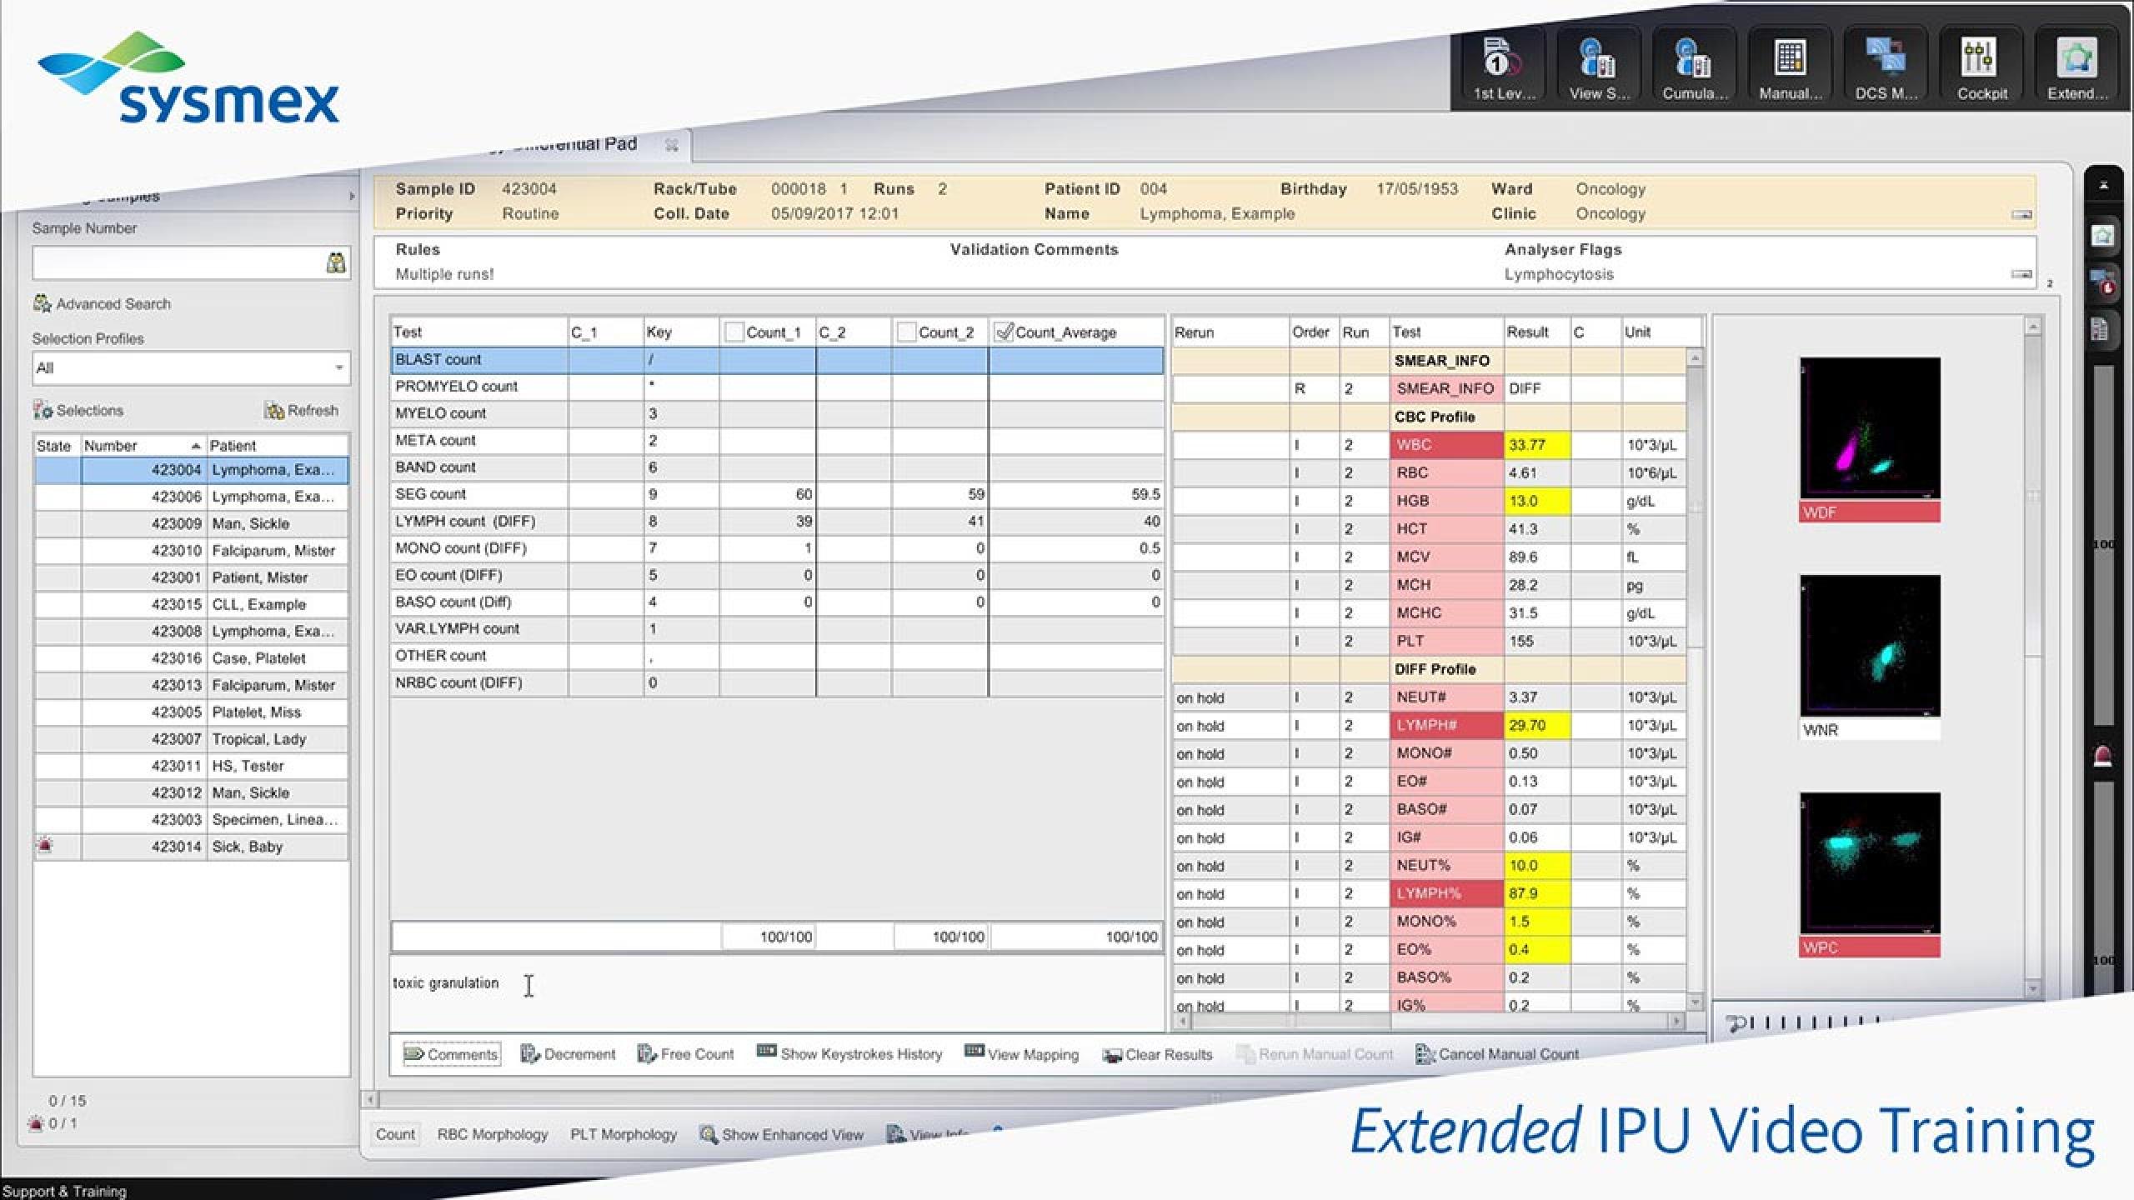Switch to the PLT Morphology tab
The image size is (2134, 1200).
[x=623, y=1134]
